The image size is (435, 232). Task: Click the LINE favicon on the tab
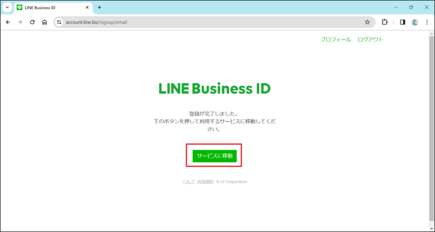[x=20, y=8]
